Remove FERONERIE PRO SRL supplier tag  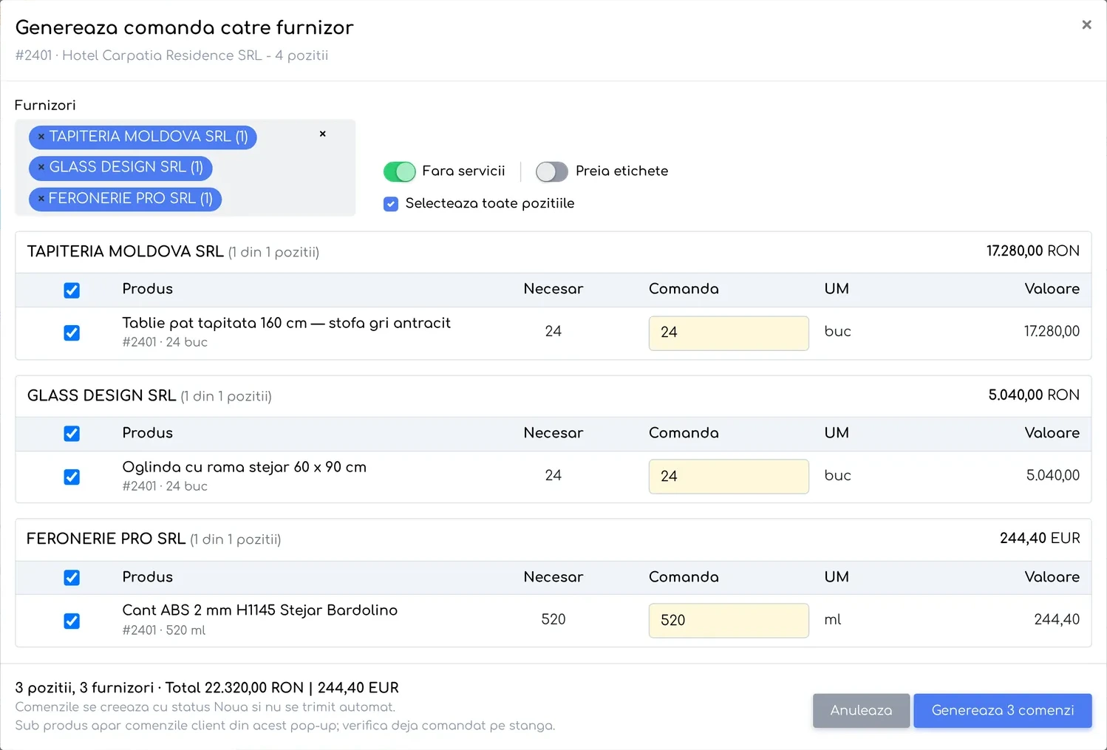coord(41,199)
